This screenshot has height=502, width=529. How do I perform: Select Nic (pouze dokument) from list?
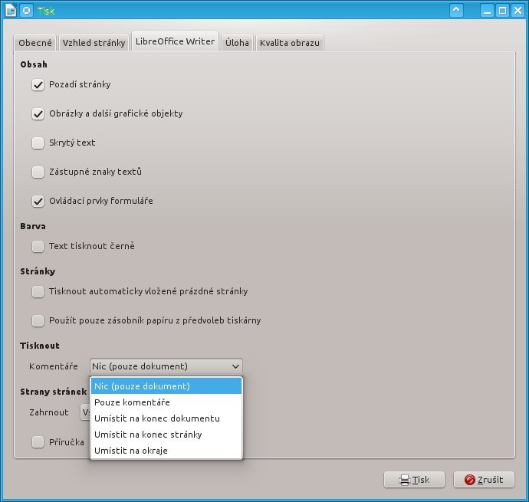coord(166,386)
